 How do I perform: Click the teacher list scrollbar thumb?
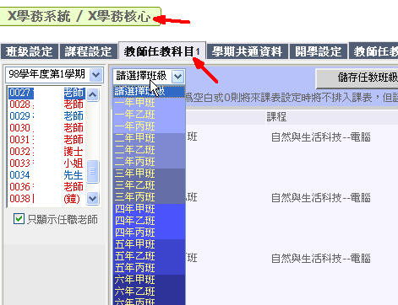pyautogui.click(x=93, y=171)
